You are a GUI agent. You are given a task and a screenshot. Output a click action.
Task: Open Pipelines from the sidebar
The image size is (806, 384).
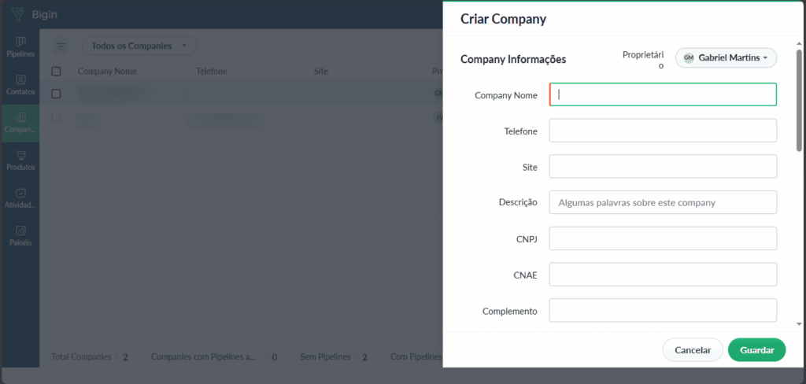tap(20, 46)
